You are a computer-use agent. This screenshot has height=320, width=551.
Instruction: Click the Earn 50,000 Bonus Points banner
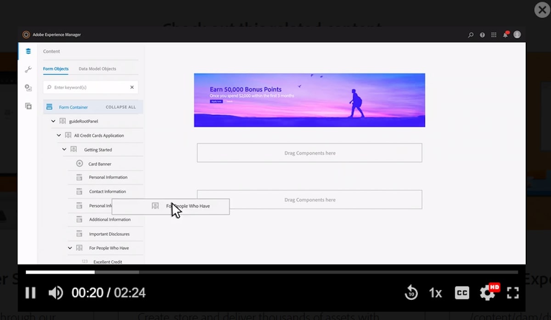pos(309,100)
